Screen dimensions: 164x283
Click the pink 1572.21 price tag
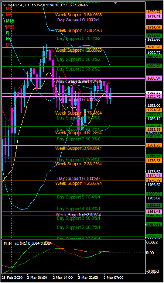coord(154,176)
